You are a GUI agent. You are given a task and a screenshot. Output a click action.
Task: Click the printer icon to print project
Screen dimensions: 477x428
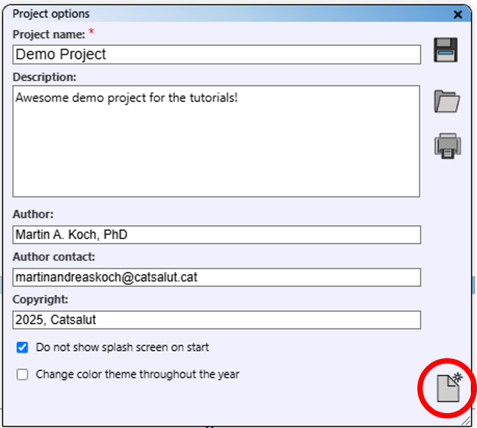(447, 146)
